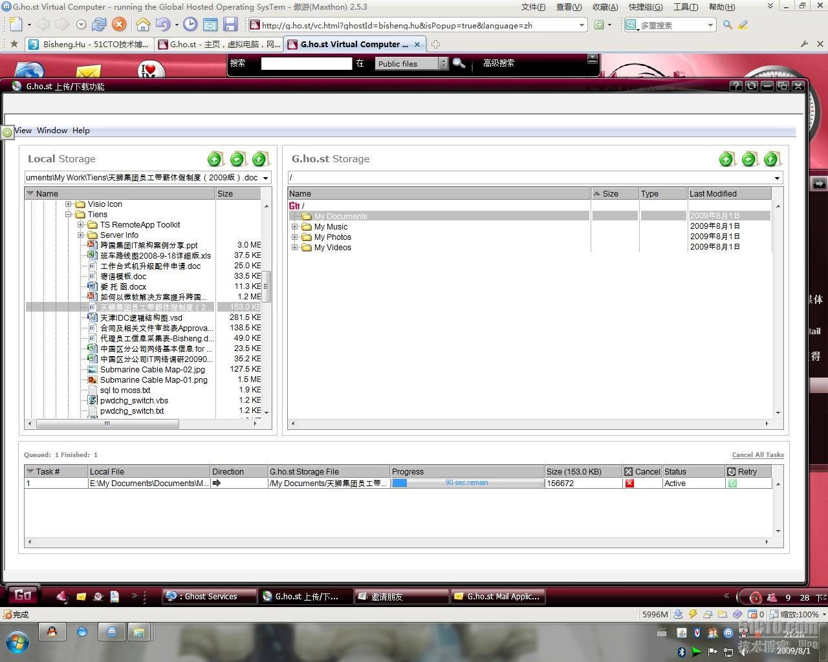
Task: Click first green plus icon in Local Storage
Action: [215, 159]
